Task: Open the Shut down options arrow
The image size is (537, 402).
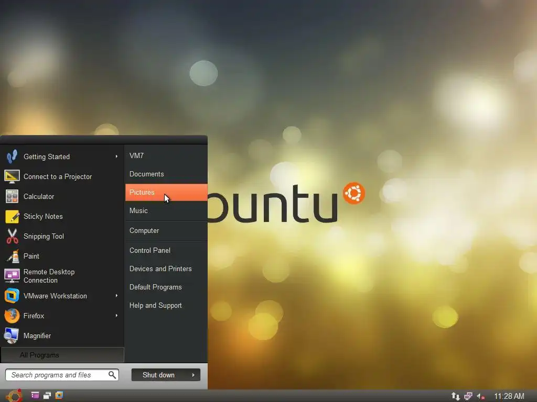Action: pyautogui.click(x=194, y=375)
